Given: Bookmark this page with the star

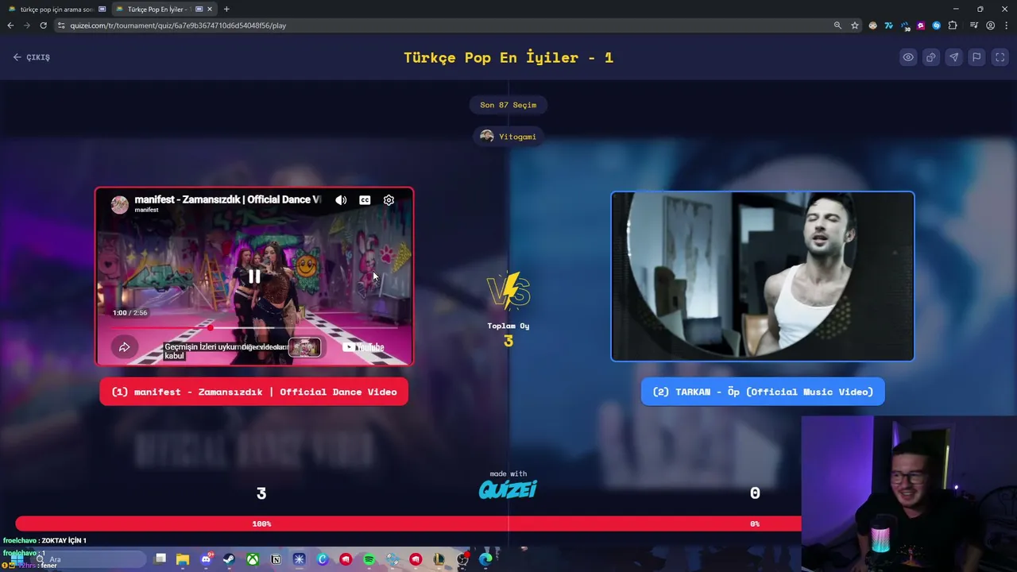Looking at the screenshot, I should (x=855, y=25).
